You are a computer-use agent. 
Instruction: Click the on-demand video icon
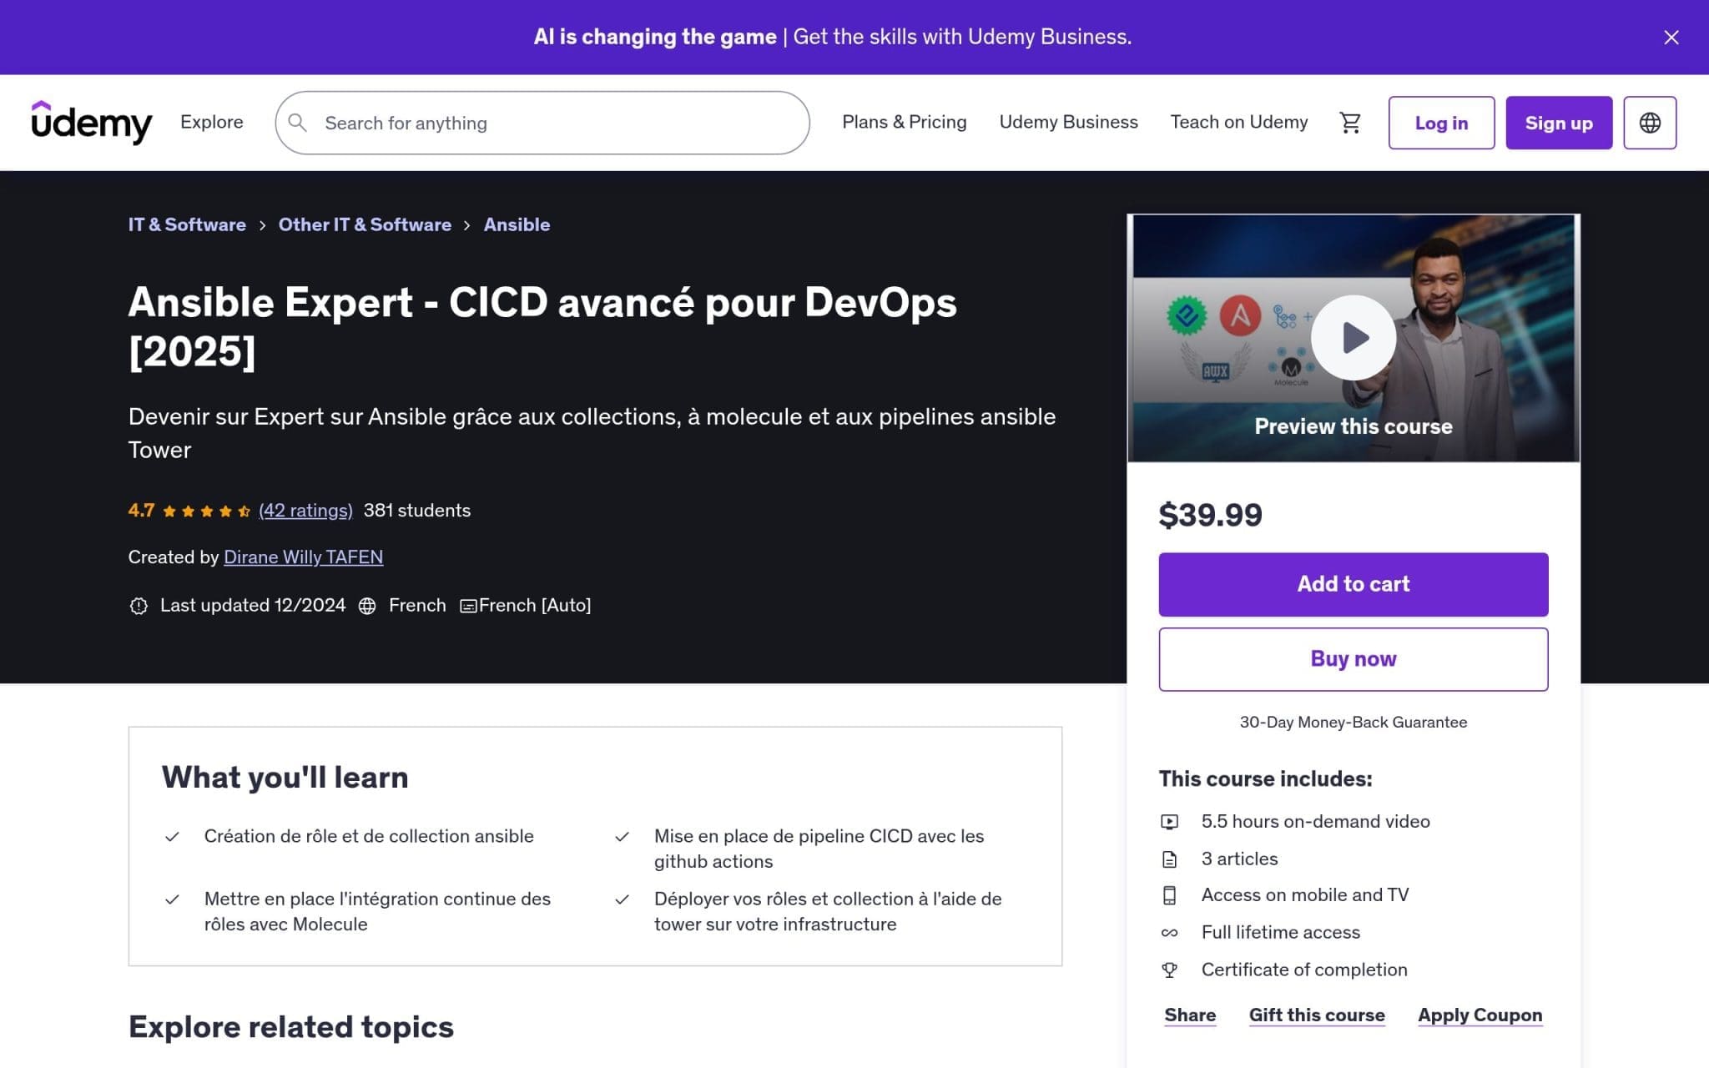coord(1172,821)
